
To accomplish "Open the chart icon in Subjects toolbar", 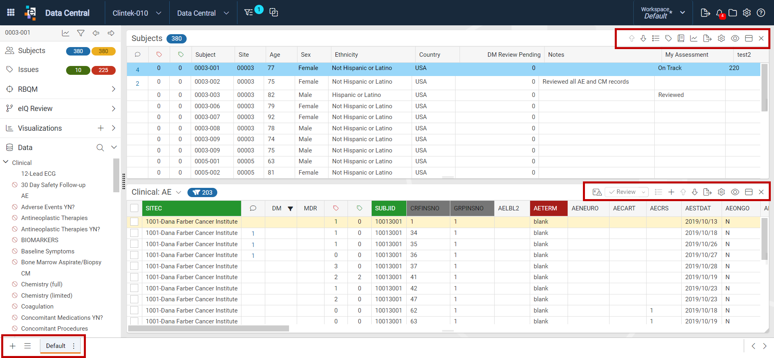I will click(x=694, y=38).
